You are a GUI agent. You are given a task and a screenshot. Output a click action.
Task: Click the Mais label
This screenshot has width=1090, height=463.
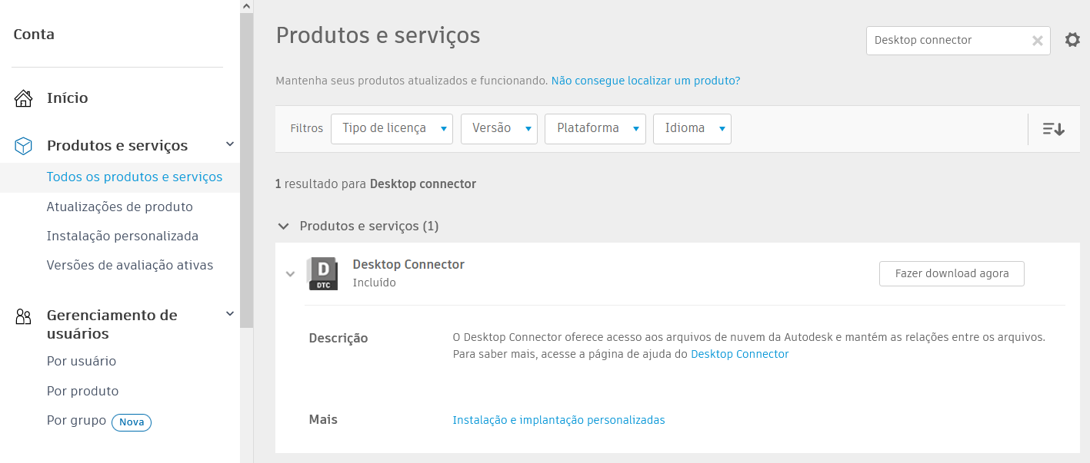click(x=323, y=419)
